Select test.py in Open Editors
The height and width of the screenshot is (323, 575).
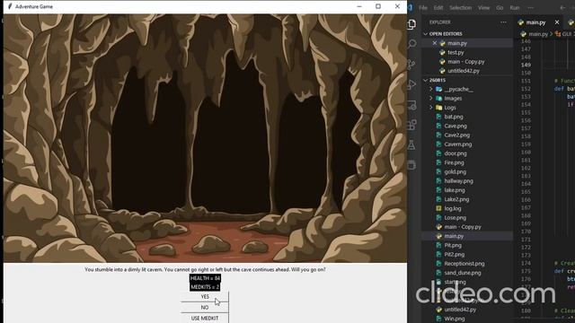[x=456, y=52]
